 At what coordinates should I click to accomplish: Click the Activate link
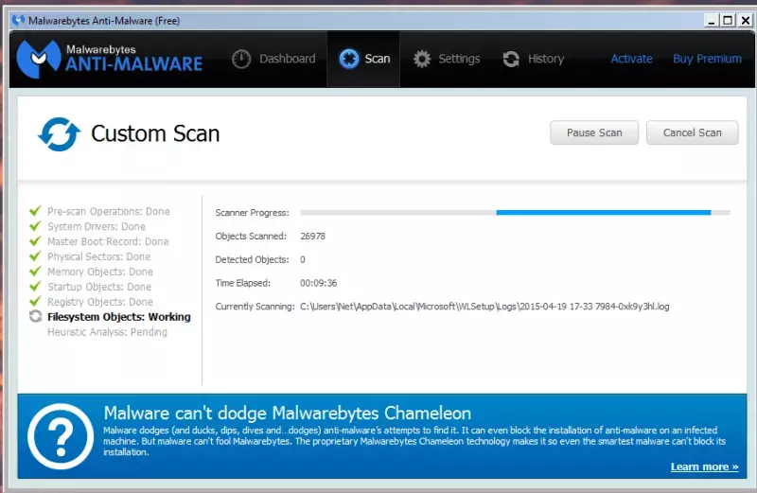pos(631,59)
